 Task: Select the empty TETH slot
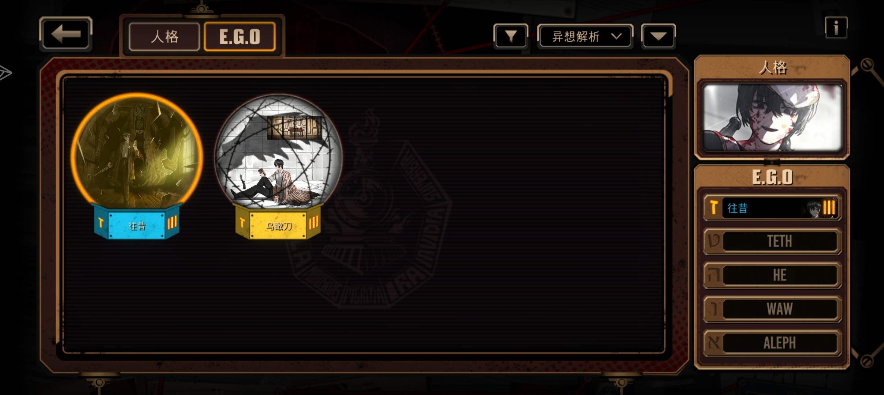772,241
